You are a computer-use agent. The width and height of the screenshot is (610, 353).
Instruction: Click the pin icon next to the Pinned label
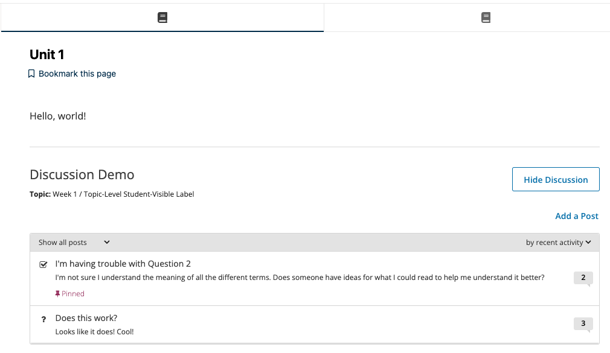(x=57, y=293)
